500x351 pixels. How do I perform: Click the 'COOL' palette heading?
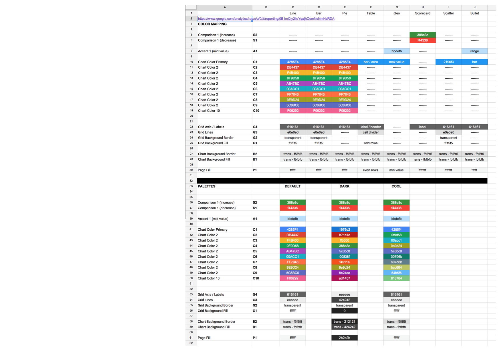[396, 186]
